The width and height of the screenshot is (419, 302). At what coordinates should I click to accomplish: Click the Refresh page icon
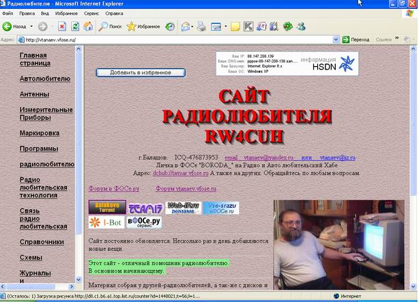75,27
